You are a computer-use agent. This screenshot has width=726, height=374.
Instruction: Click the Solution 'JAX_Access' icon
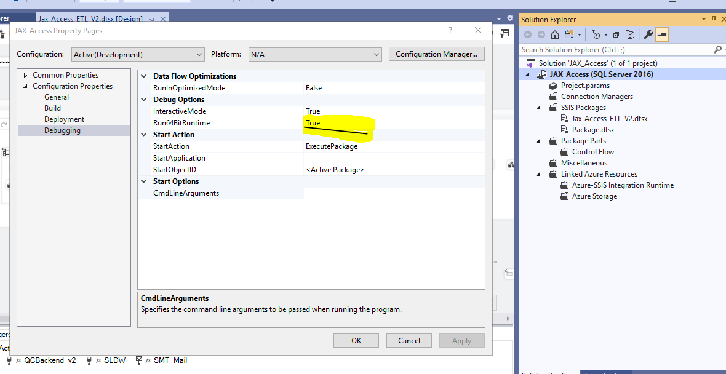tap(530, 63)
